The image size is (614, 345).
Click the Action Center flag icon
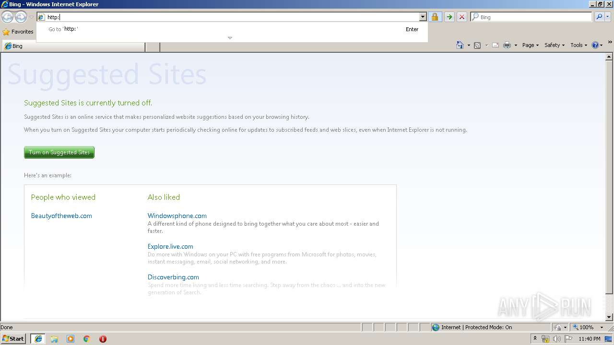[x=568, y=339]
